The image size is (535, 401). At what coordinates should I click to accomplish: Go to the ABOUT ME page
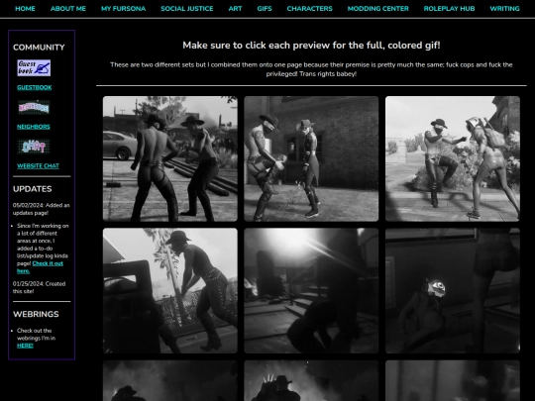pos(68,9)
